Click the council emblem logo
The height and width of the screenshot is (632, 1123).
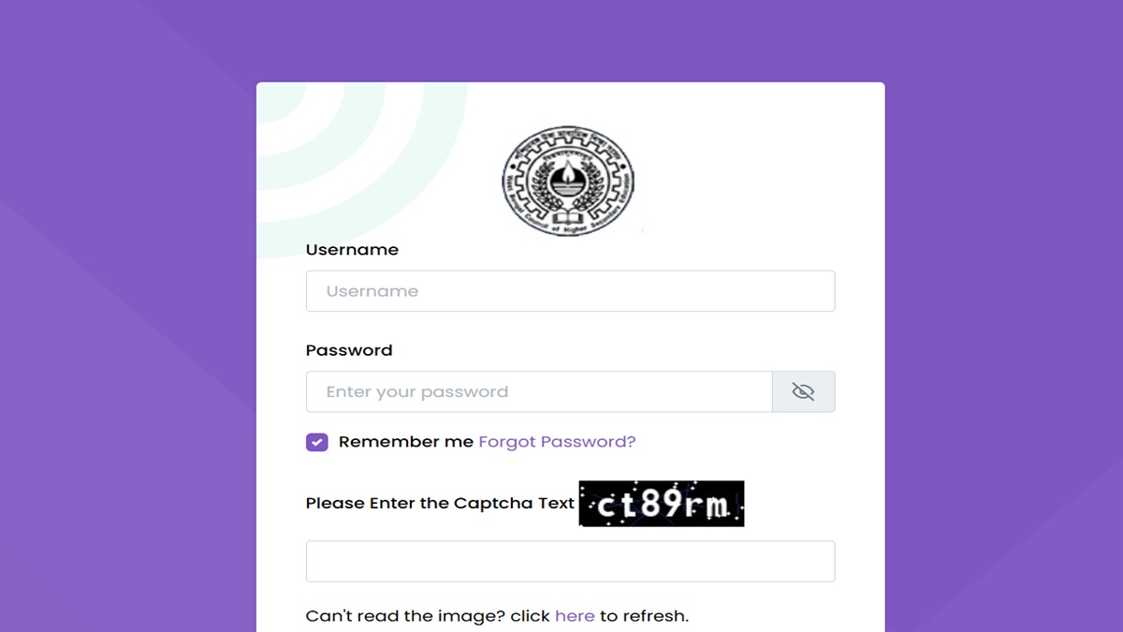point(567,181)
